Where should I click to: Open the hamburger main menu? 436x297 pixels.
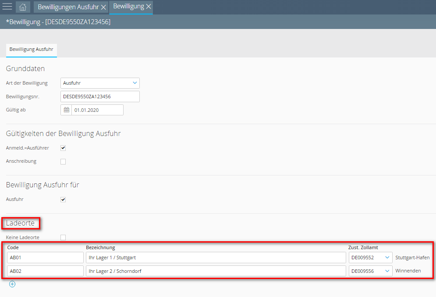coord(7,7)
